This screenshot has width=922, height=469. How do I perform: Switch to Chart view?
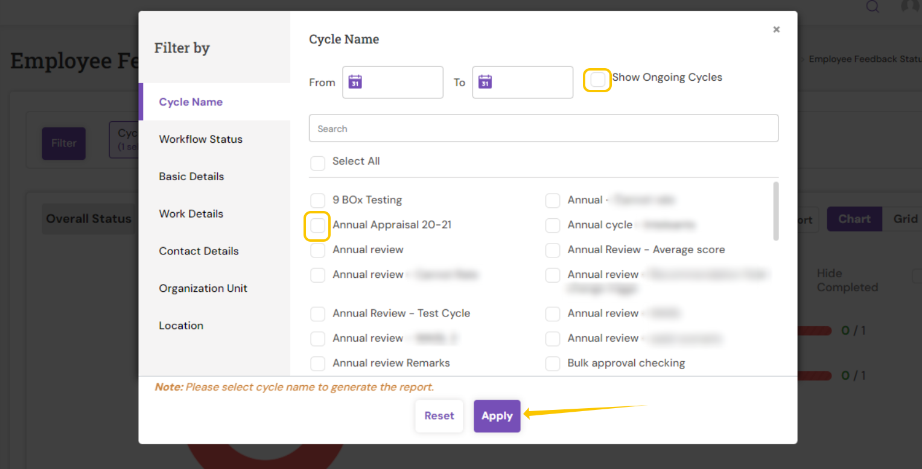[x=854, y=219]
